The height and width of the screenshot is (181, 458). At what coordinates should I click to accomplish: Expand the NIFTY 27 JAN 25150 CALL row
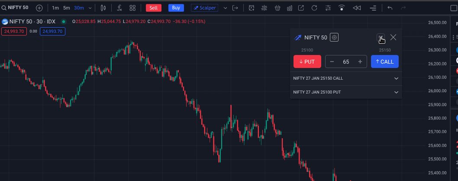coord(396,78)
